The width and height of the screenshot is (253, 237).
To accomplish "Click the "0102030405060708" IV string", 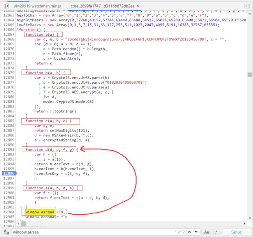I will pyautogui.click(x=125, y=83).
